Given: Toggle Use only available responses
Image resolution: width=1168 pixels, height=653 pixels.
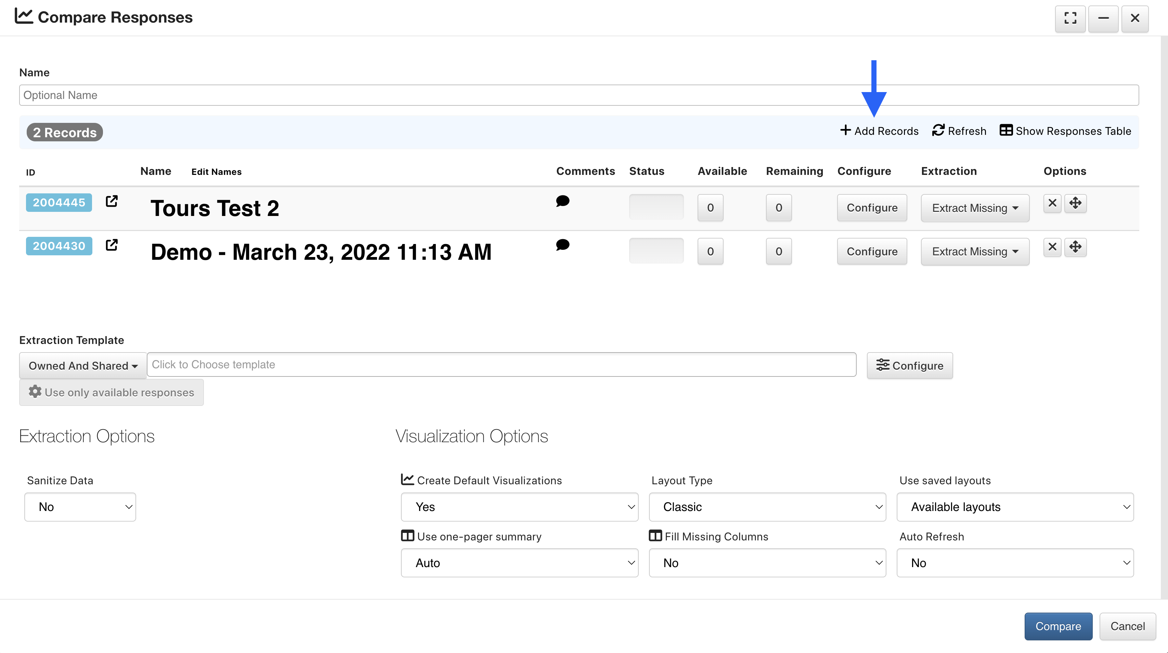Looking at the screenshot, I should 112,392.
